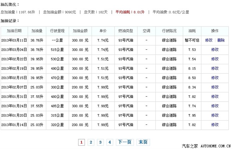Edit the 2013年01月14日 refuel entry
The image size is (233, 149).
(x=215, y=124)
